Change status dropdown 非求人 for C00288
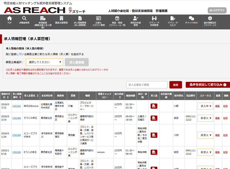This screenshot has width=230, height=169. (205, 118)
